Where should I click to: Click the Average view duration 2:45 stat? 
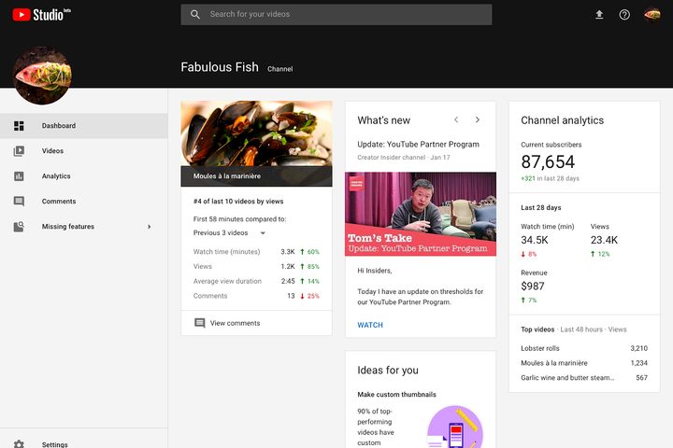[256, 281]
